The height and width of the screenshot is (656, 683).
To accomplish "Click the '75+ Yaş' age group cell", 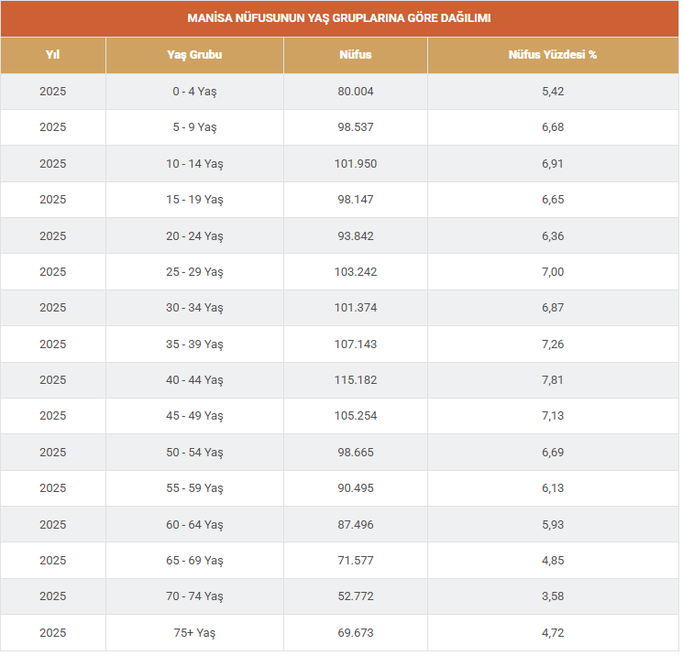I will click(194, 633).
